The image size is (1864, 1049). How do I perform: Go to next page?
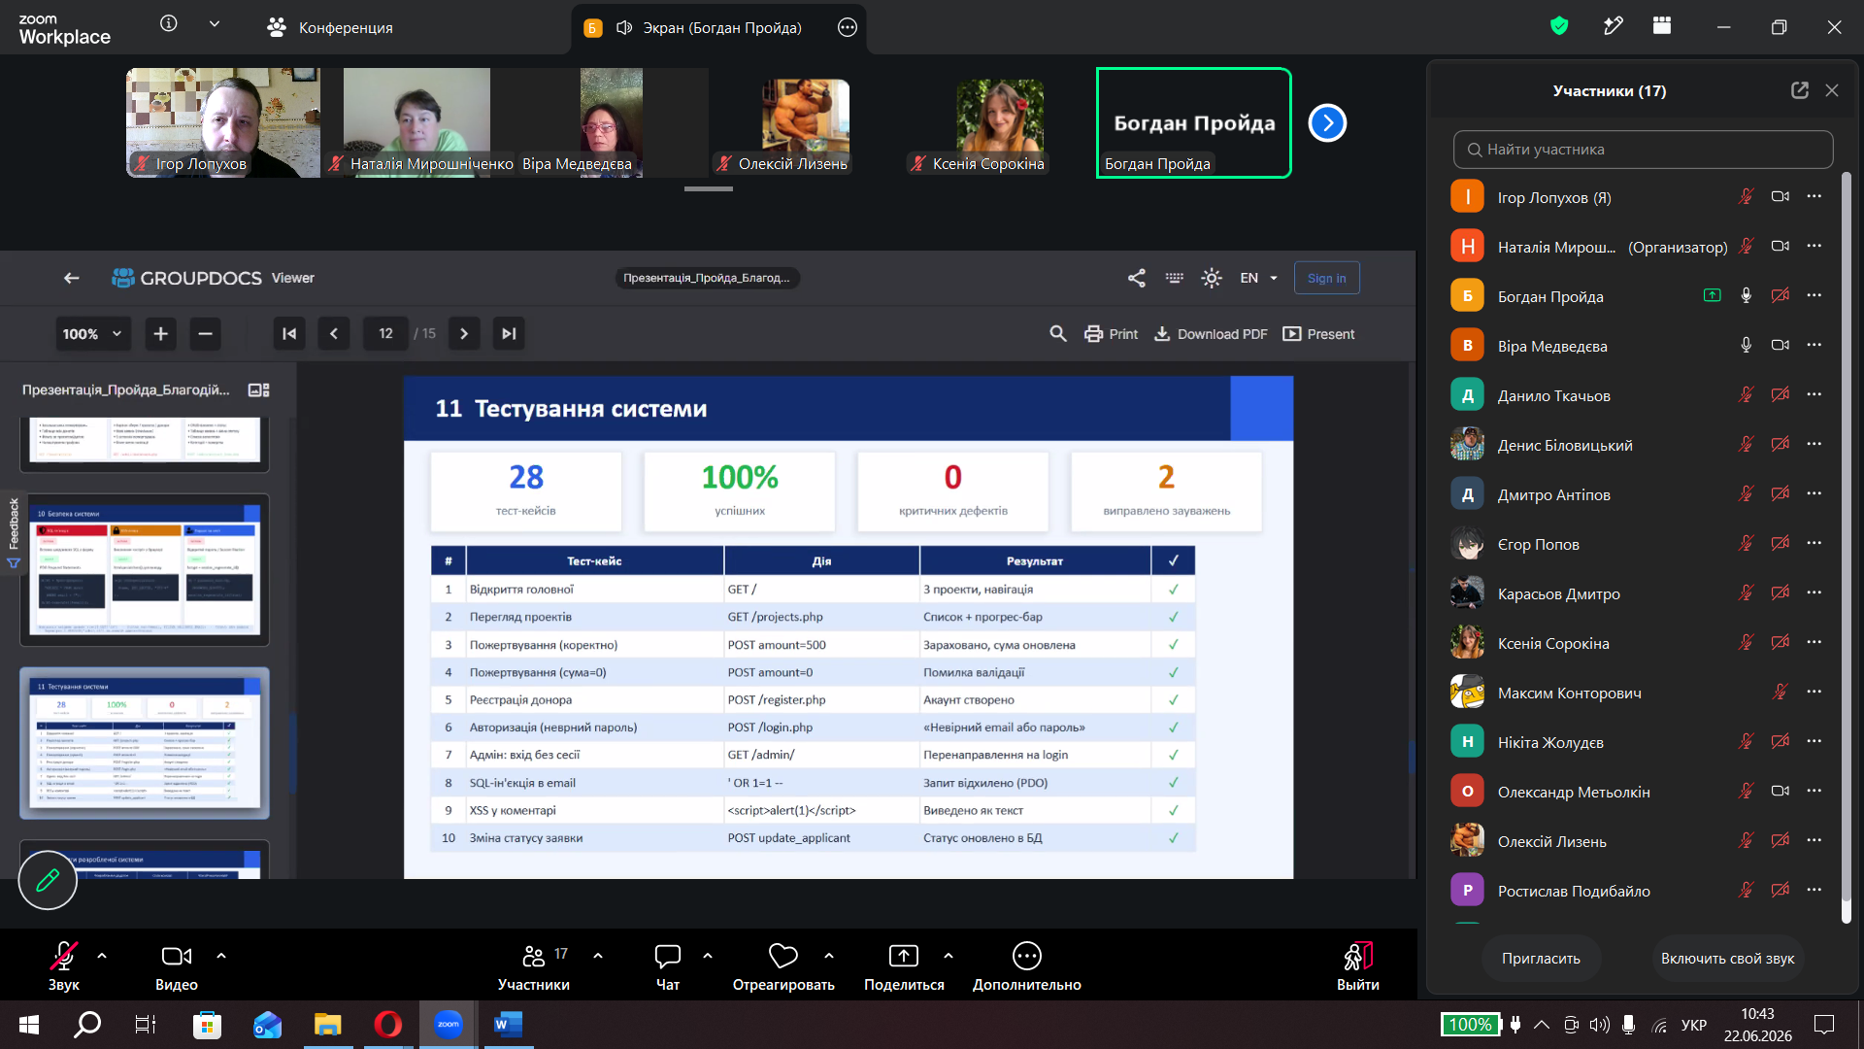(464, 334)
